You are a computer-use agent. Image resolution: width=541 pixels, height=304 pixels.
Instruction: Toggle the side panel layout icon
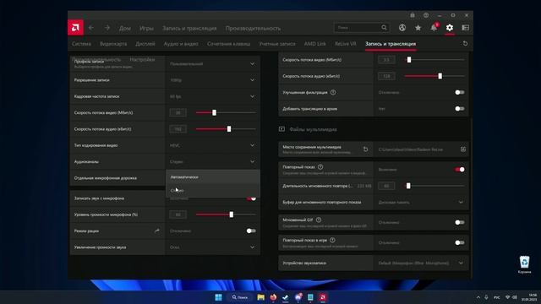point(466,28)
